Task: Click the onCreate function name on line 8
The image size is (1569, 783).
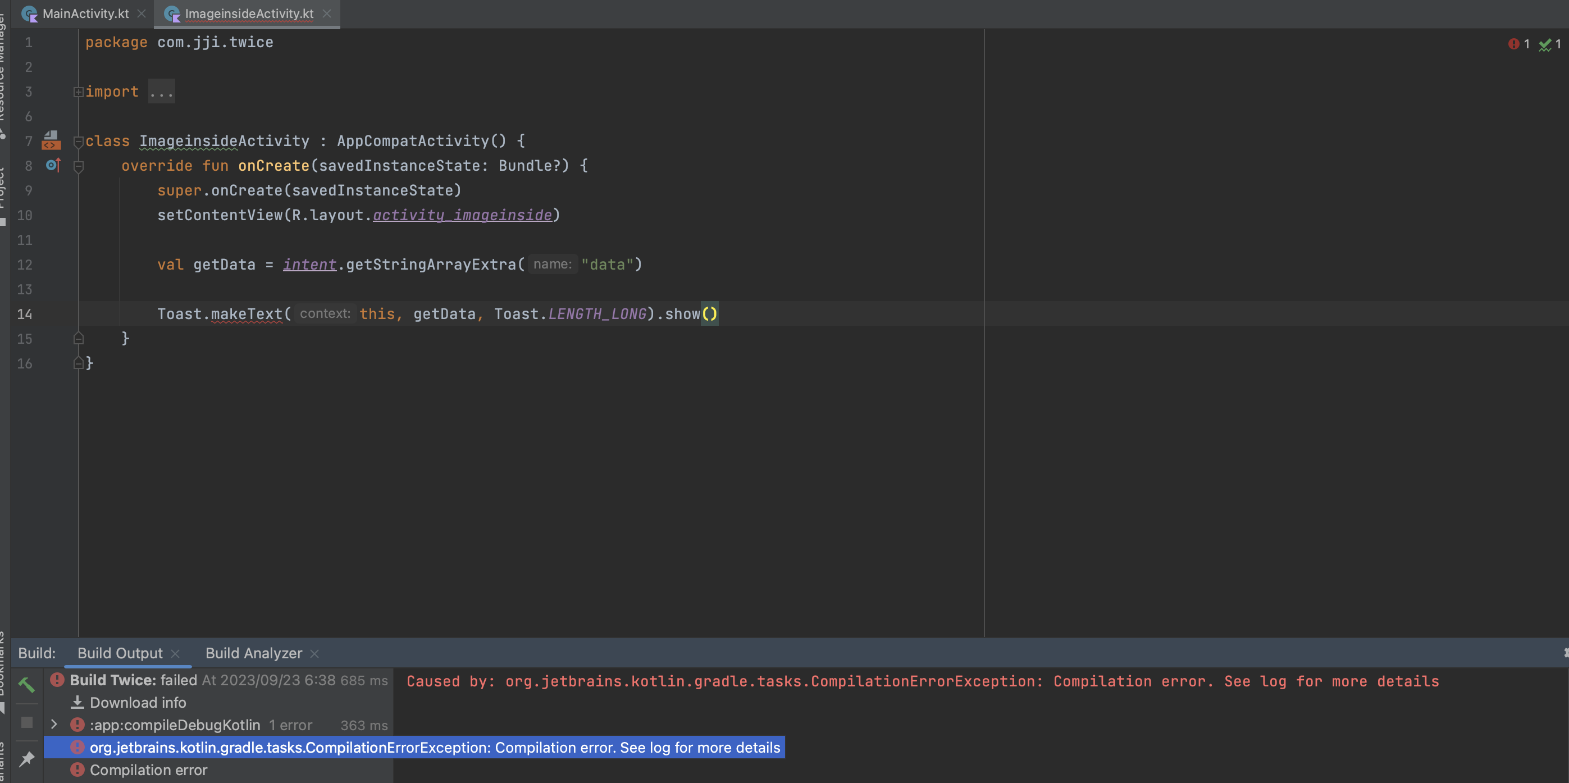Action: coord(273,166)
